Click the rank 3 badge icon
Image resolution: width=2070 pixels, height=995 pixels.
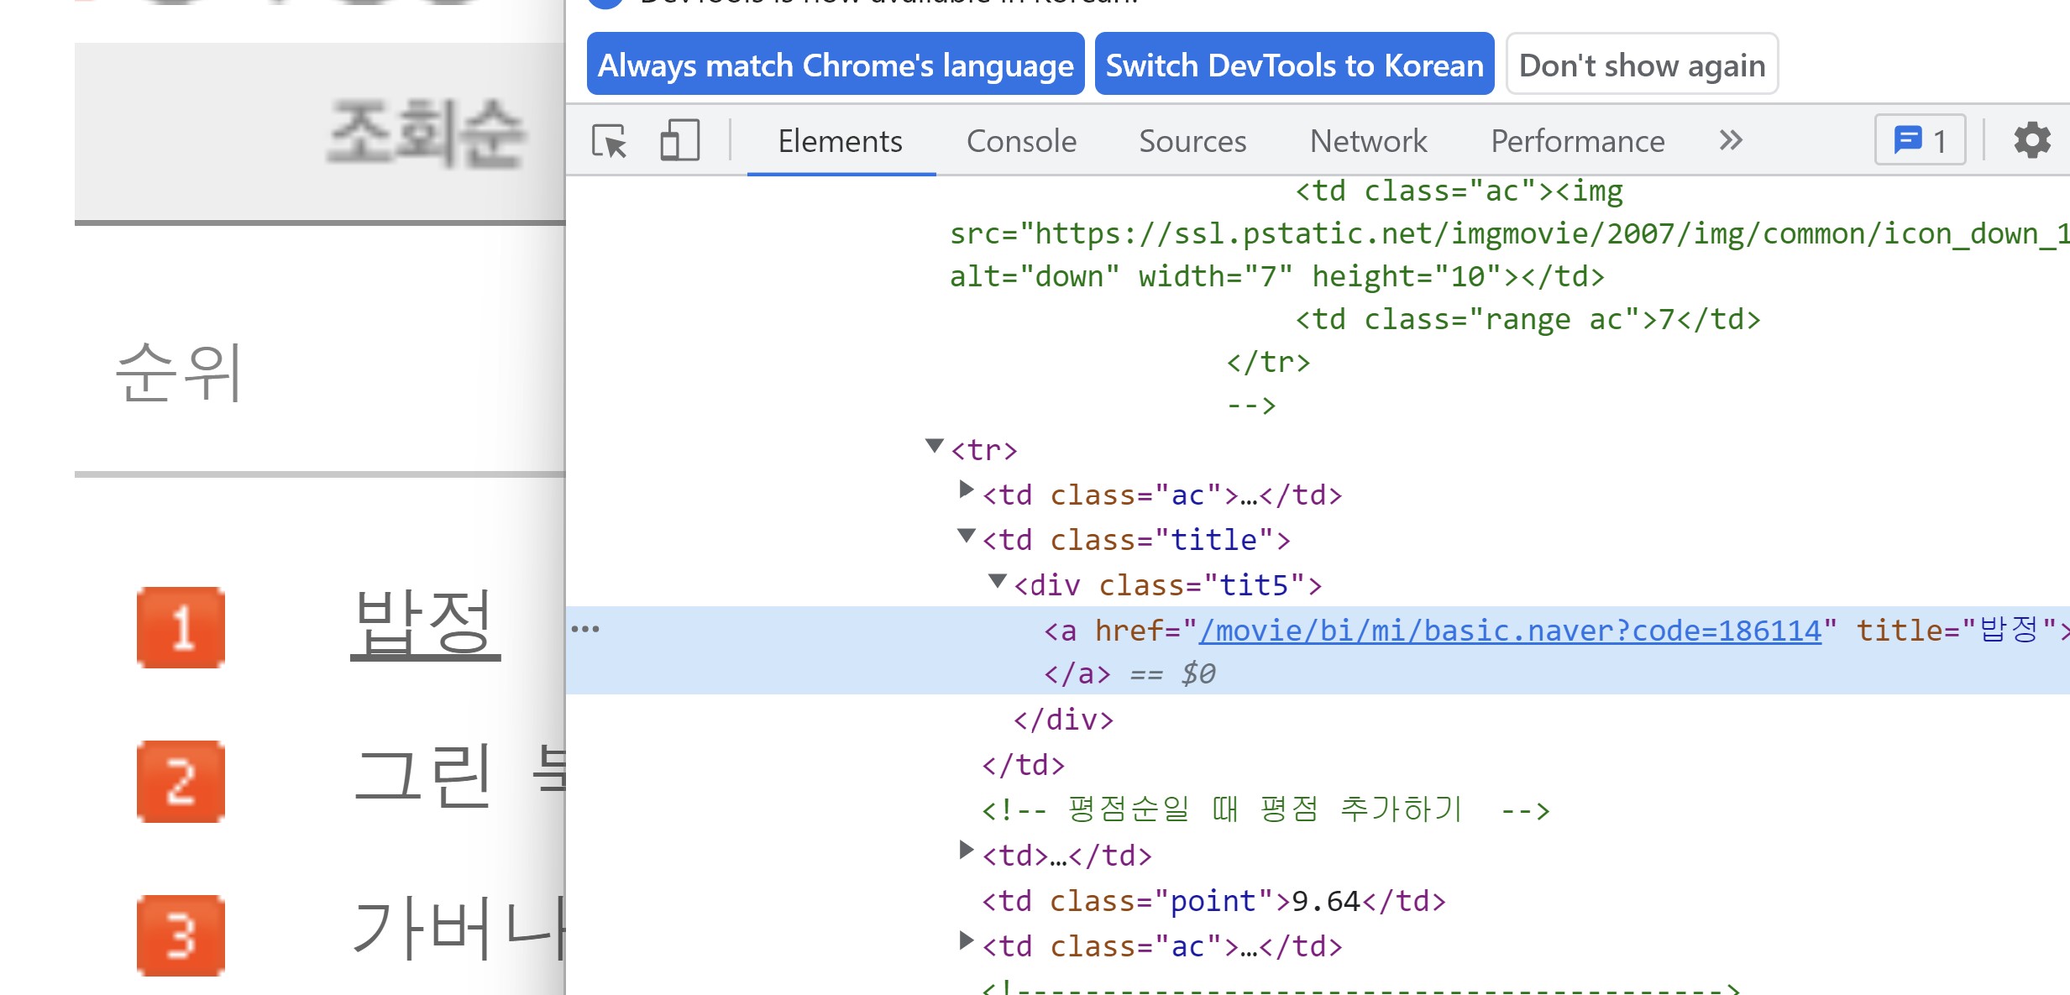[181, 935]
